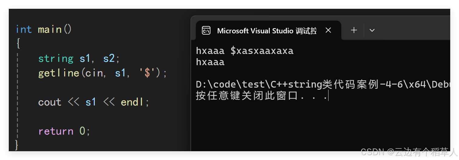Click the console input line 'hxaaa $xasxaaxaxa'
Screen dimensions: 459x160
click(245, 51)
